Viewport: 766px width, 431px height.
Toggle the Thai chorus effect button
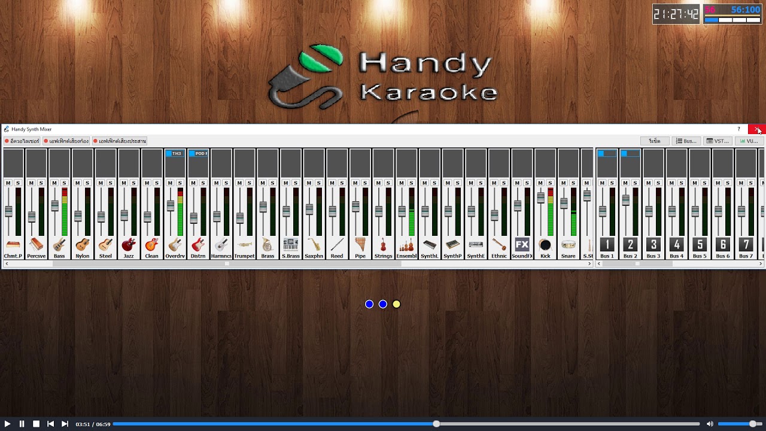pos(120,141)
